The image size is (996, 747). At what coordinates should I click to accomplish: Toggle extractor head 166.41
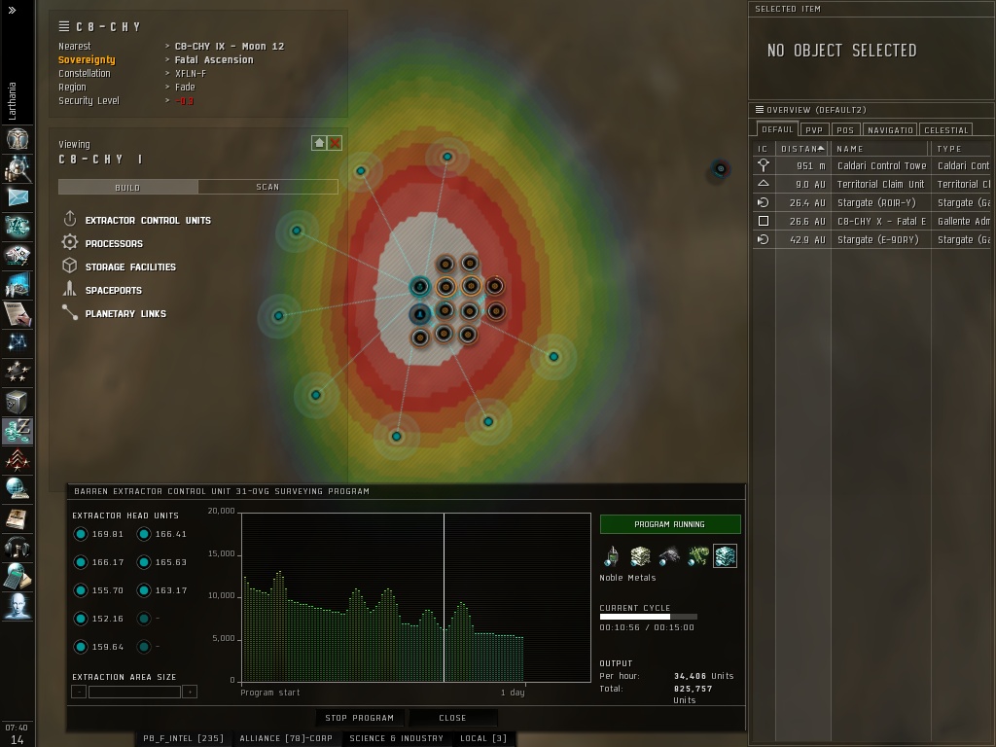point(144,534)
